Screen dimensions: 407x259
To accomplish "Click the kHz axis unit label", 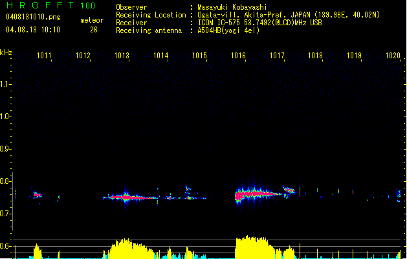I will [6, 52].
